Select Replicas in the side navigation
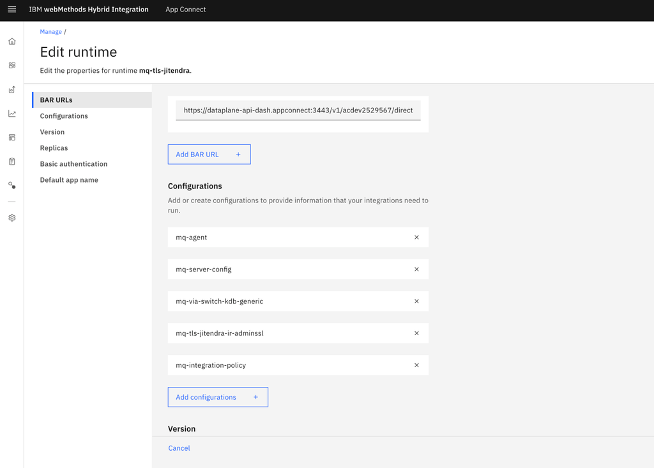654x468 pixels. coord(54,148)
